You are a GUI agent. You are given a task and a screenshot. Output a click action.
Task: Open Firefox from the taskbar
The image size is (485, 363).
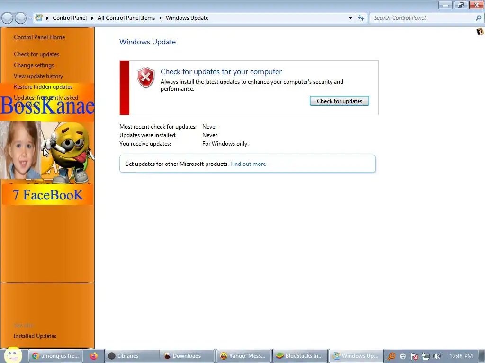click(x=93, y=356)
